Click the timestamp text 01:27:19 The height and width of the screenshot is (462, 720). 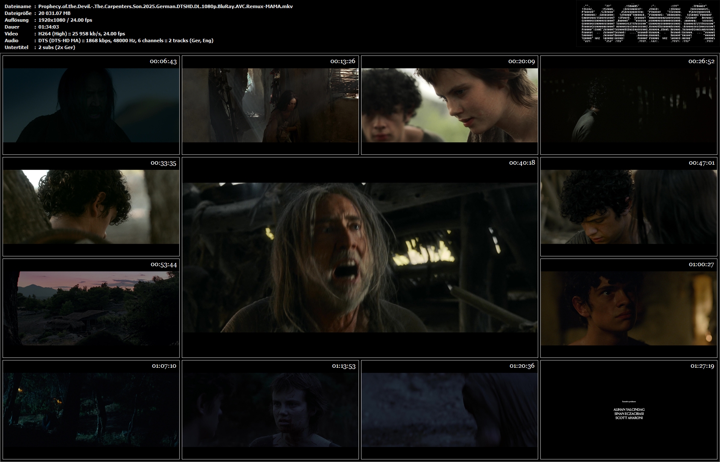[x=702, y=366]
